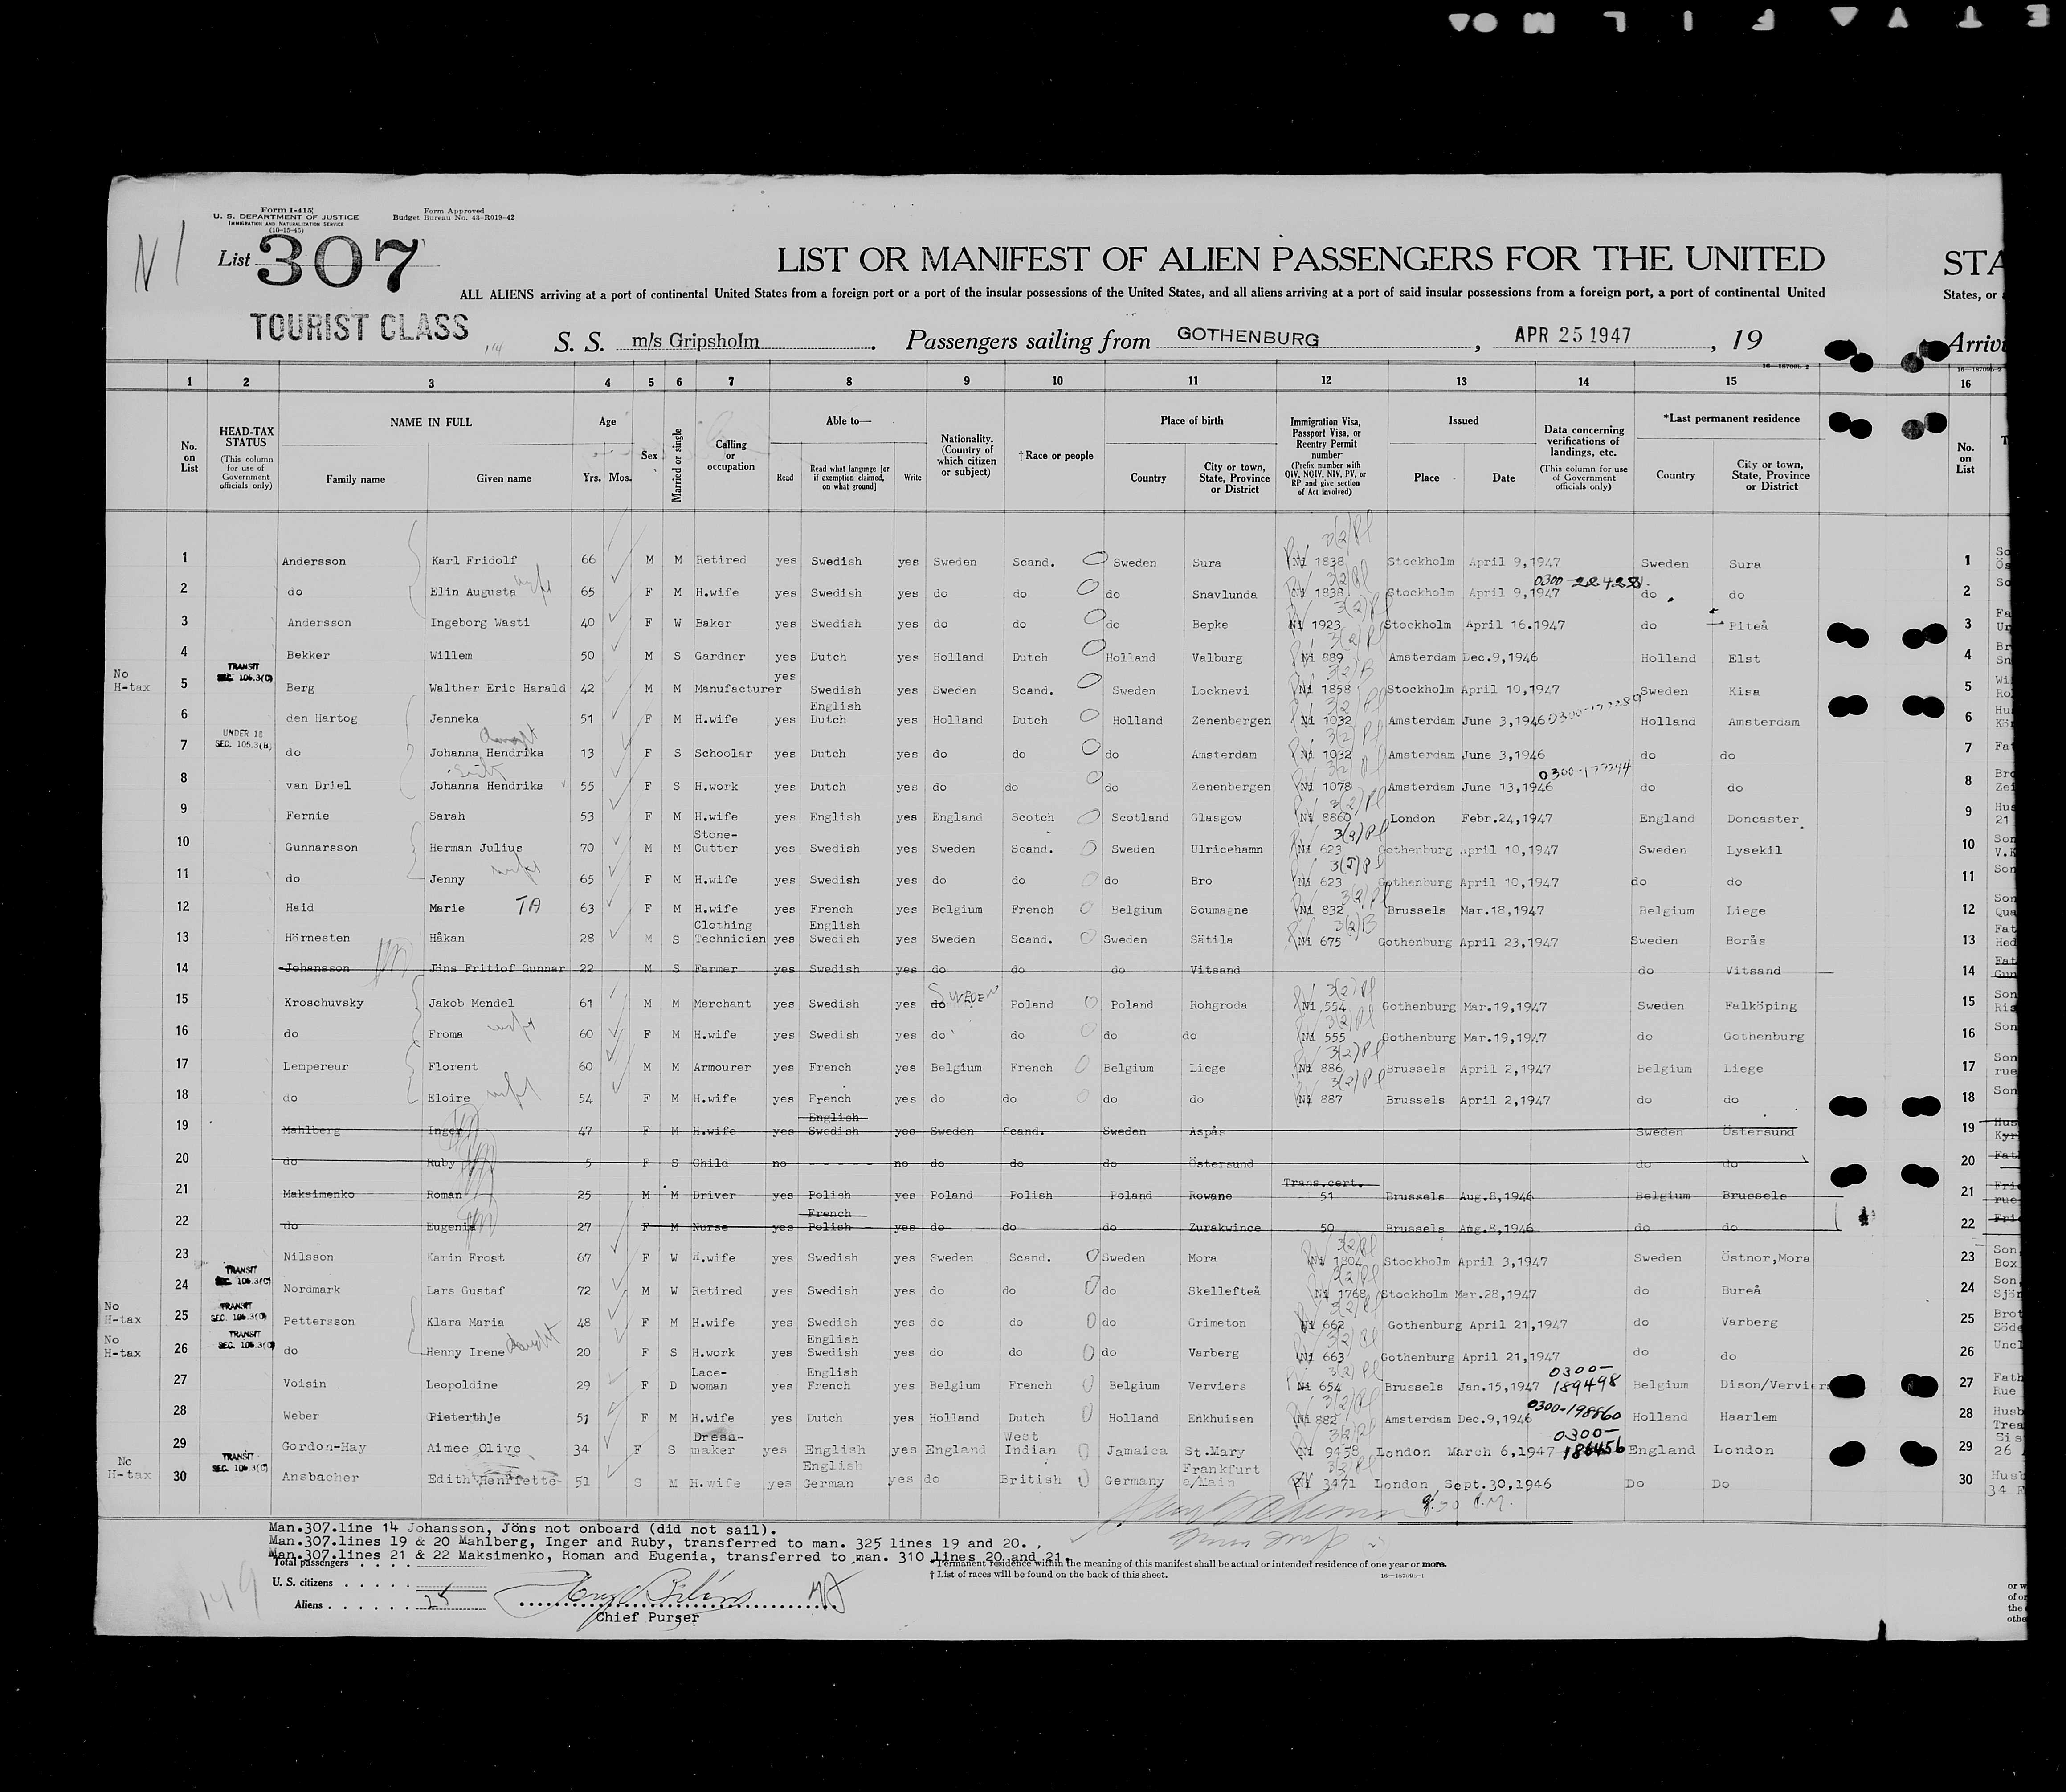Click the residence Lysekil

[1754, 850]
